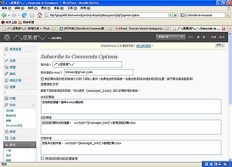232x167 pixels.
Task: Switch to the [WP外掛] Subscribe to Comments tab
Action: click(x=86, y=29)
